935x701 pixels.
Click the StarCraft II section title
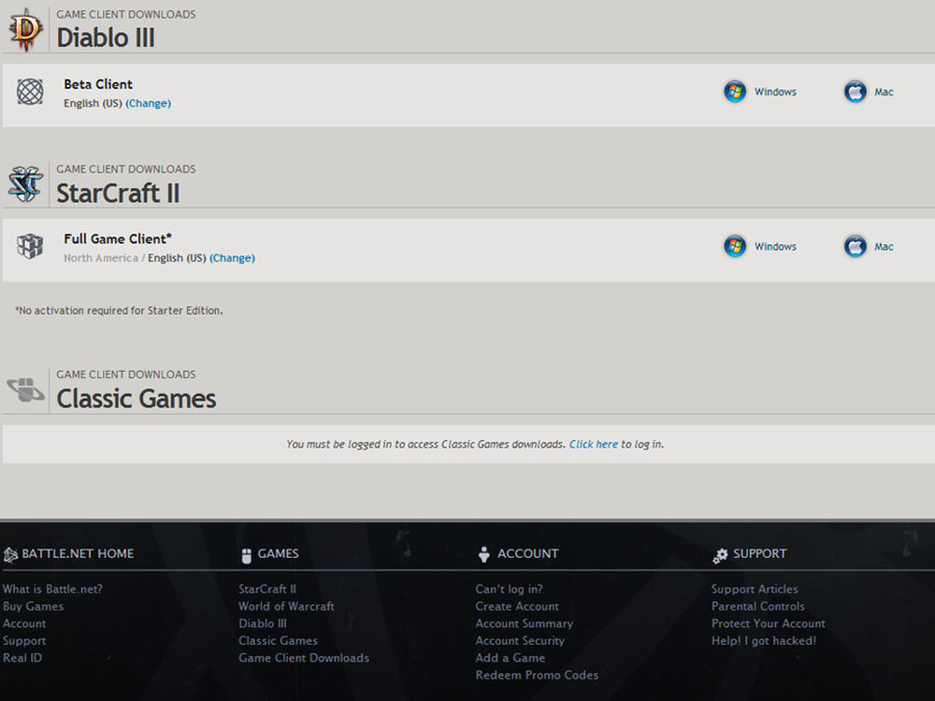[118, 193]
